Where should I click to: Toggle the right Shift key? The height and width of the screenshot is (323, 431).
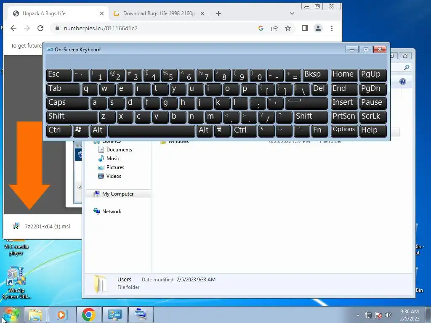pos(311,117)
